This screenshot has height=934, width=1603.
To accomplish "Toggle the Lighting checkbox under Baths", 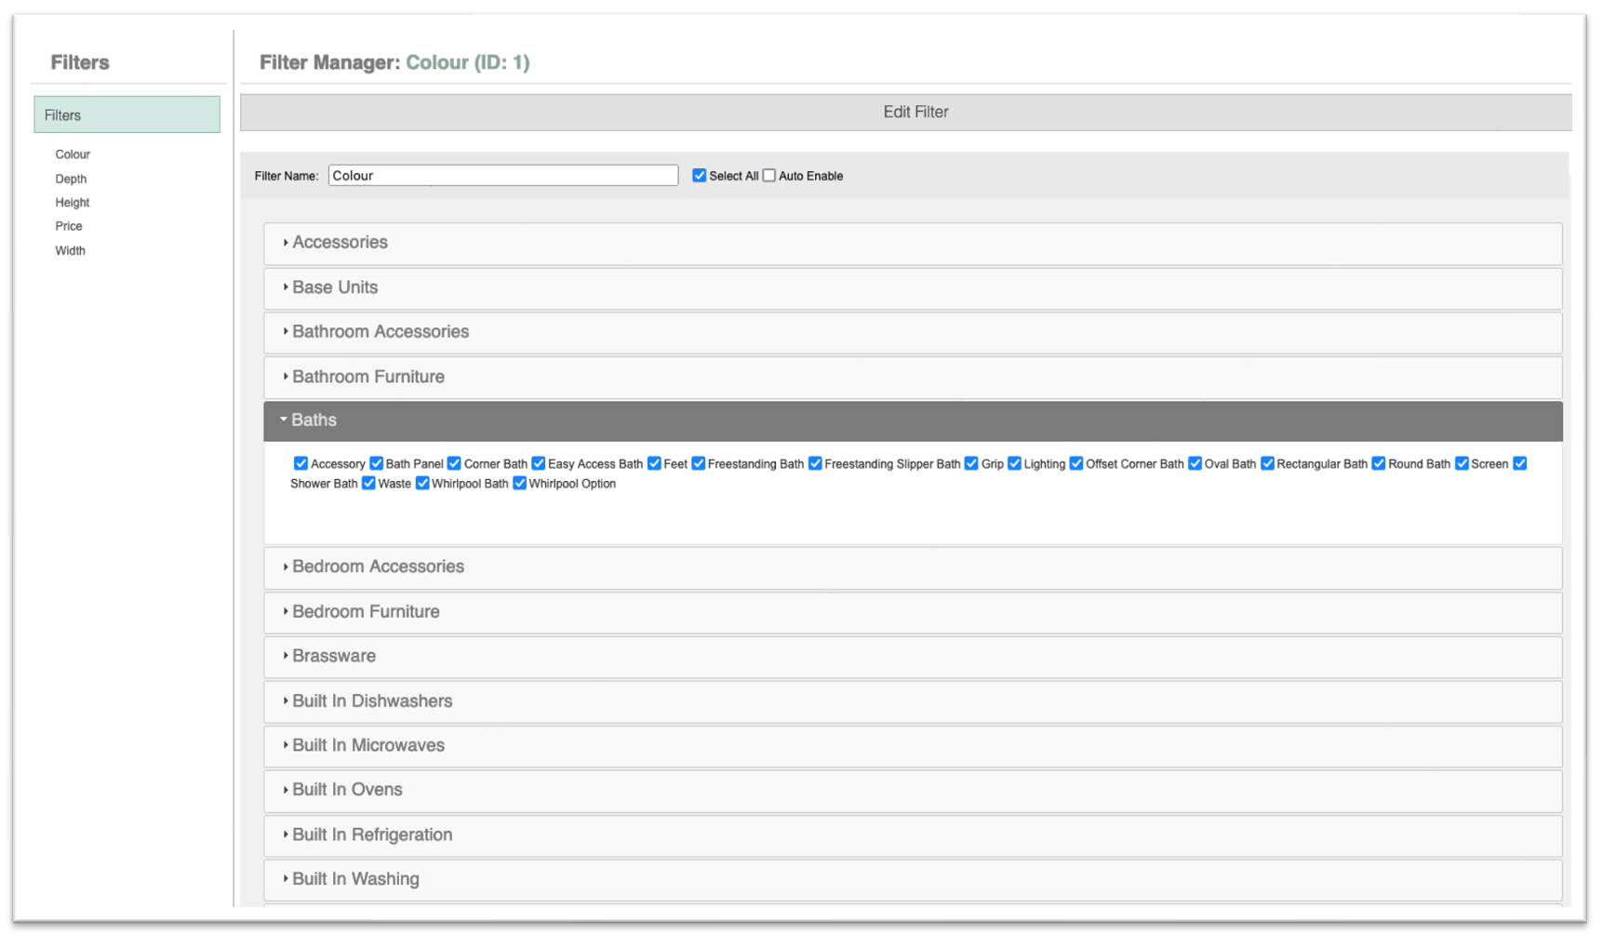I will pos(1014,463).
